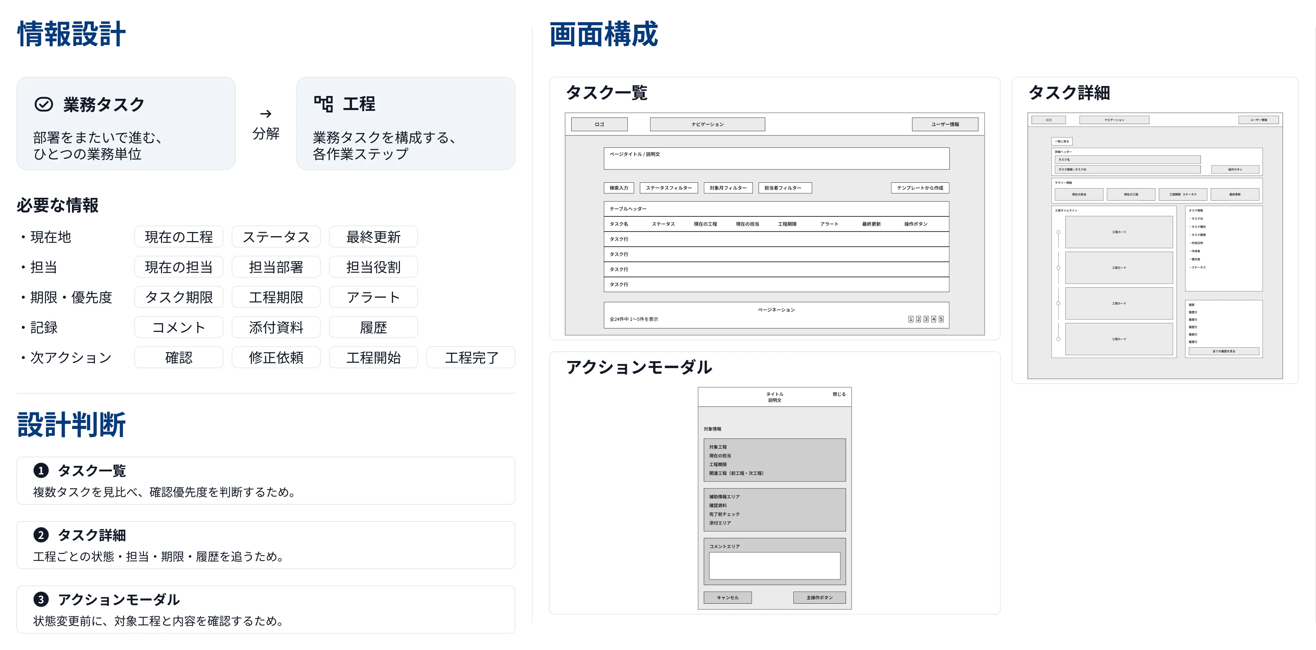The width and height of the screenshot is (1316, 650).
Task: Click ロゴ box in タスク一覧 wireframe
Action: pyautogui.click(x=599, y=124)
